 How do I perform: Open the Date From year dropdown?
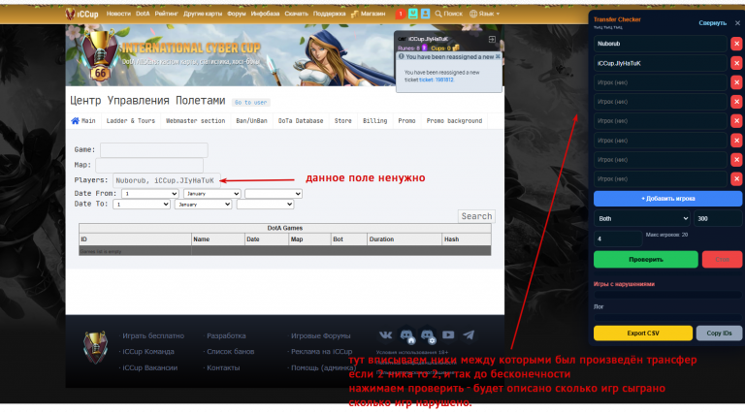click(x=274, y=194)
